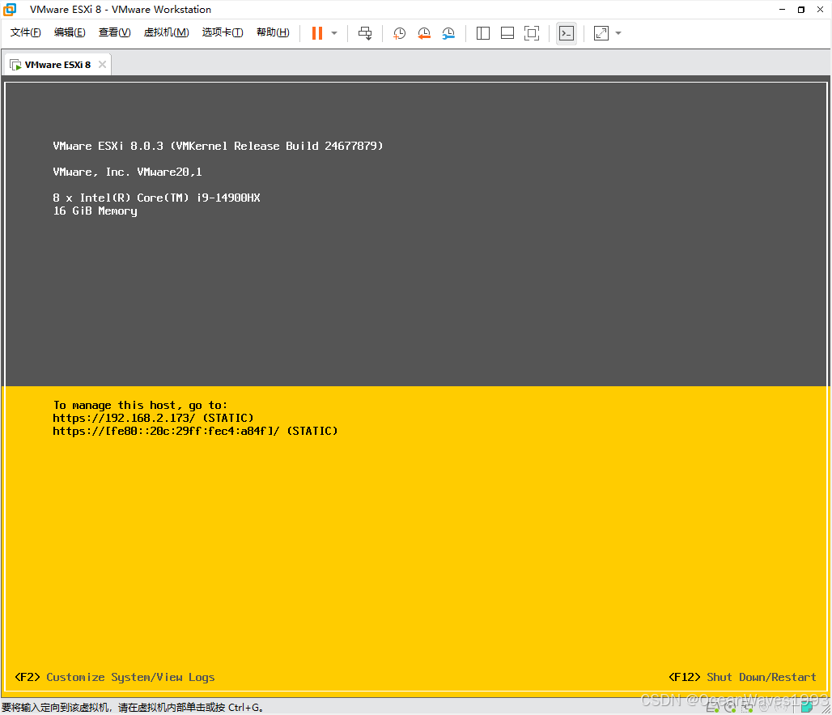Open the 虚拟机(M) menu

tap(166, 32)
